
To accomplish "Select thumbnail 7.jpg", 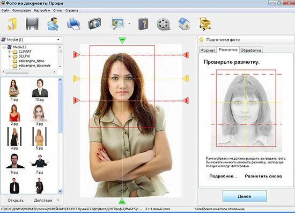I will pos(39,161).
